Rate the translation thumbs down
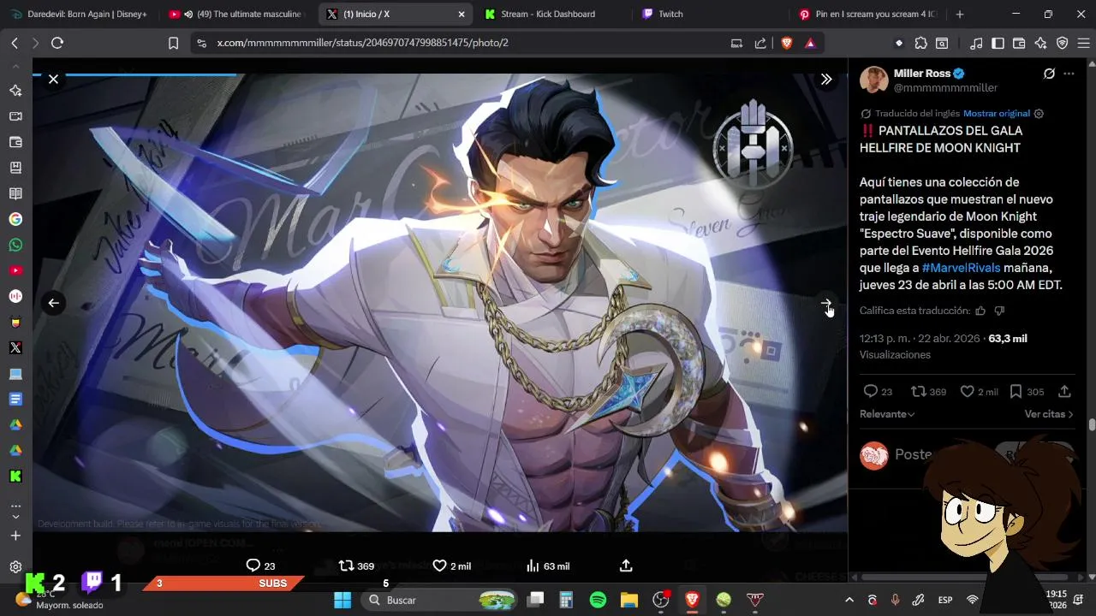Viewport: 1096px width, 616px height. click(x=999, y=311)
